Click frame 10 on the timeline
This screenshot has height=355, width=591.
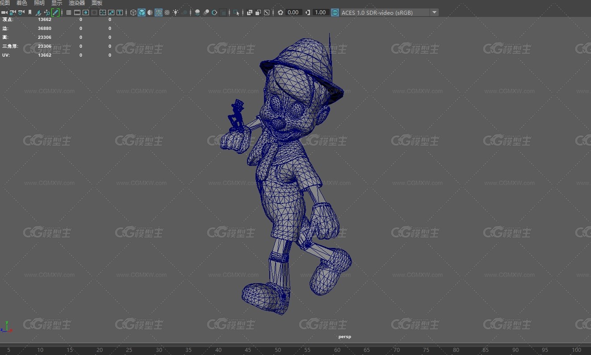click(x=40, y=350)
